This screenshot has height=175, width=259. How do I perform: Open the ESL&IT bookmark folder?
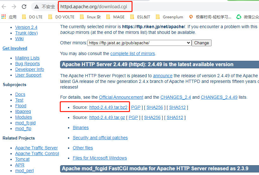click(140, 17)
